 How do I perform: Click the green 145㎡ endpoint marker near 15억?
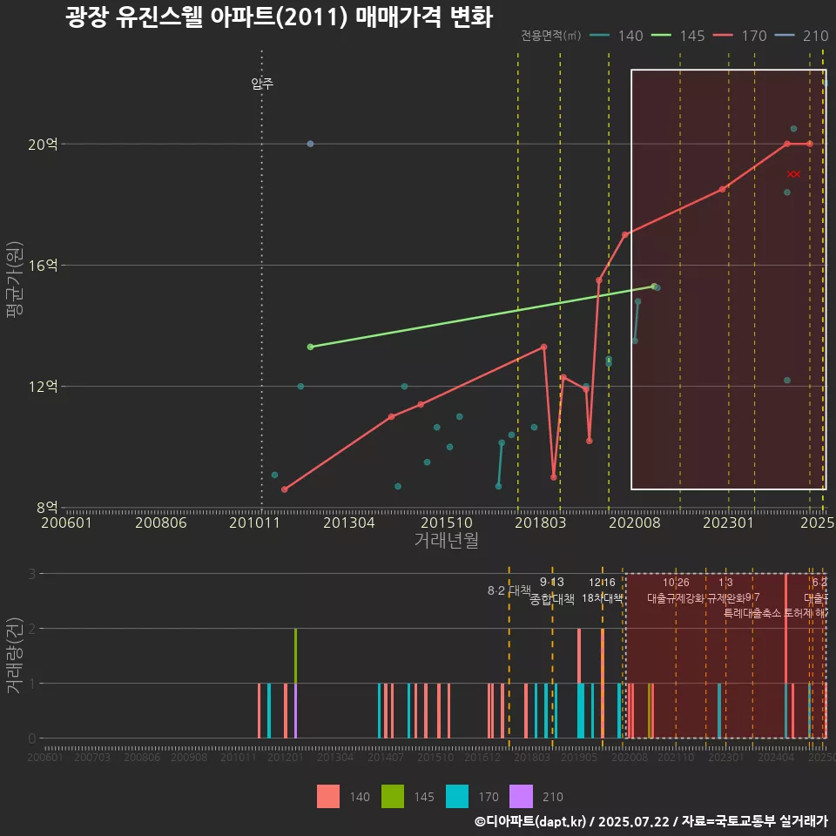(x=653, y=286)
